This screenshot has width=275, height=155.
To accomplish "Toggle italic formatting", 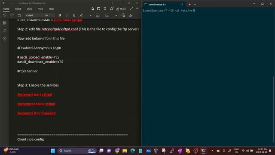I will [67, 15].
